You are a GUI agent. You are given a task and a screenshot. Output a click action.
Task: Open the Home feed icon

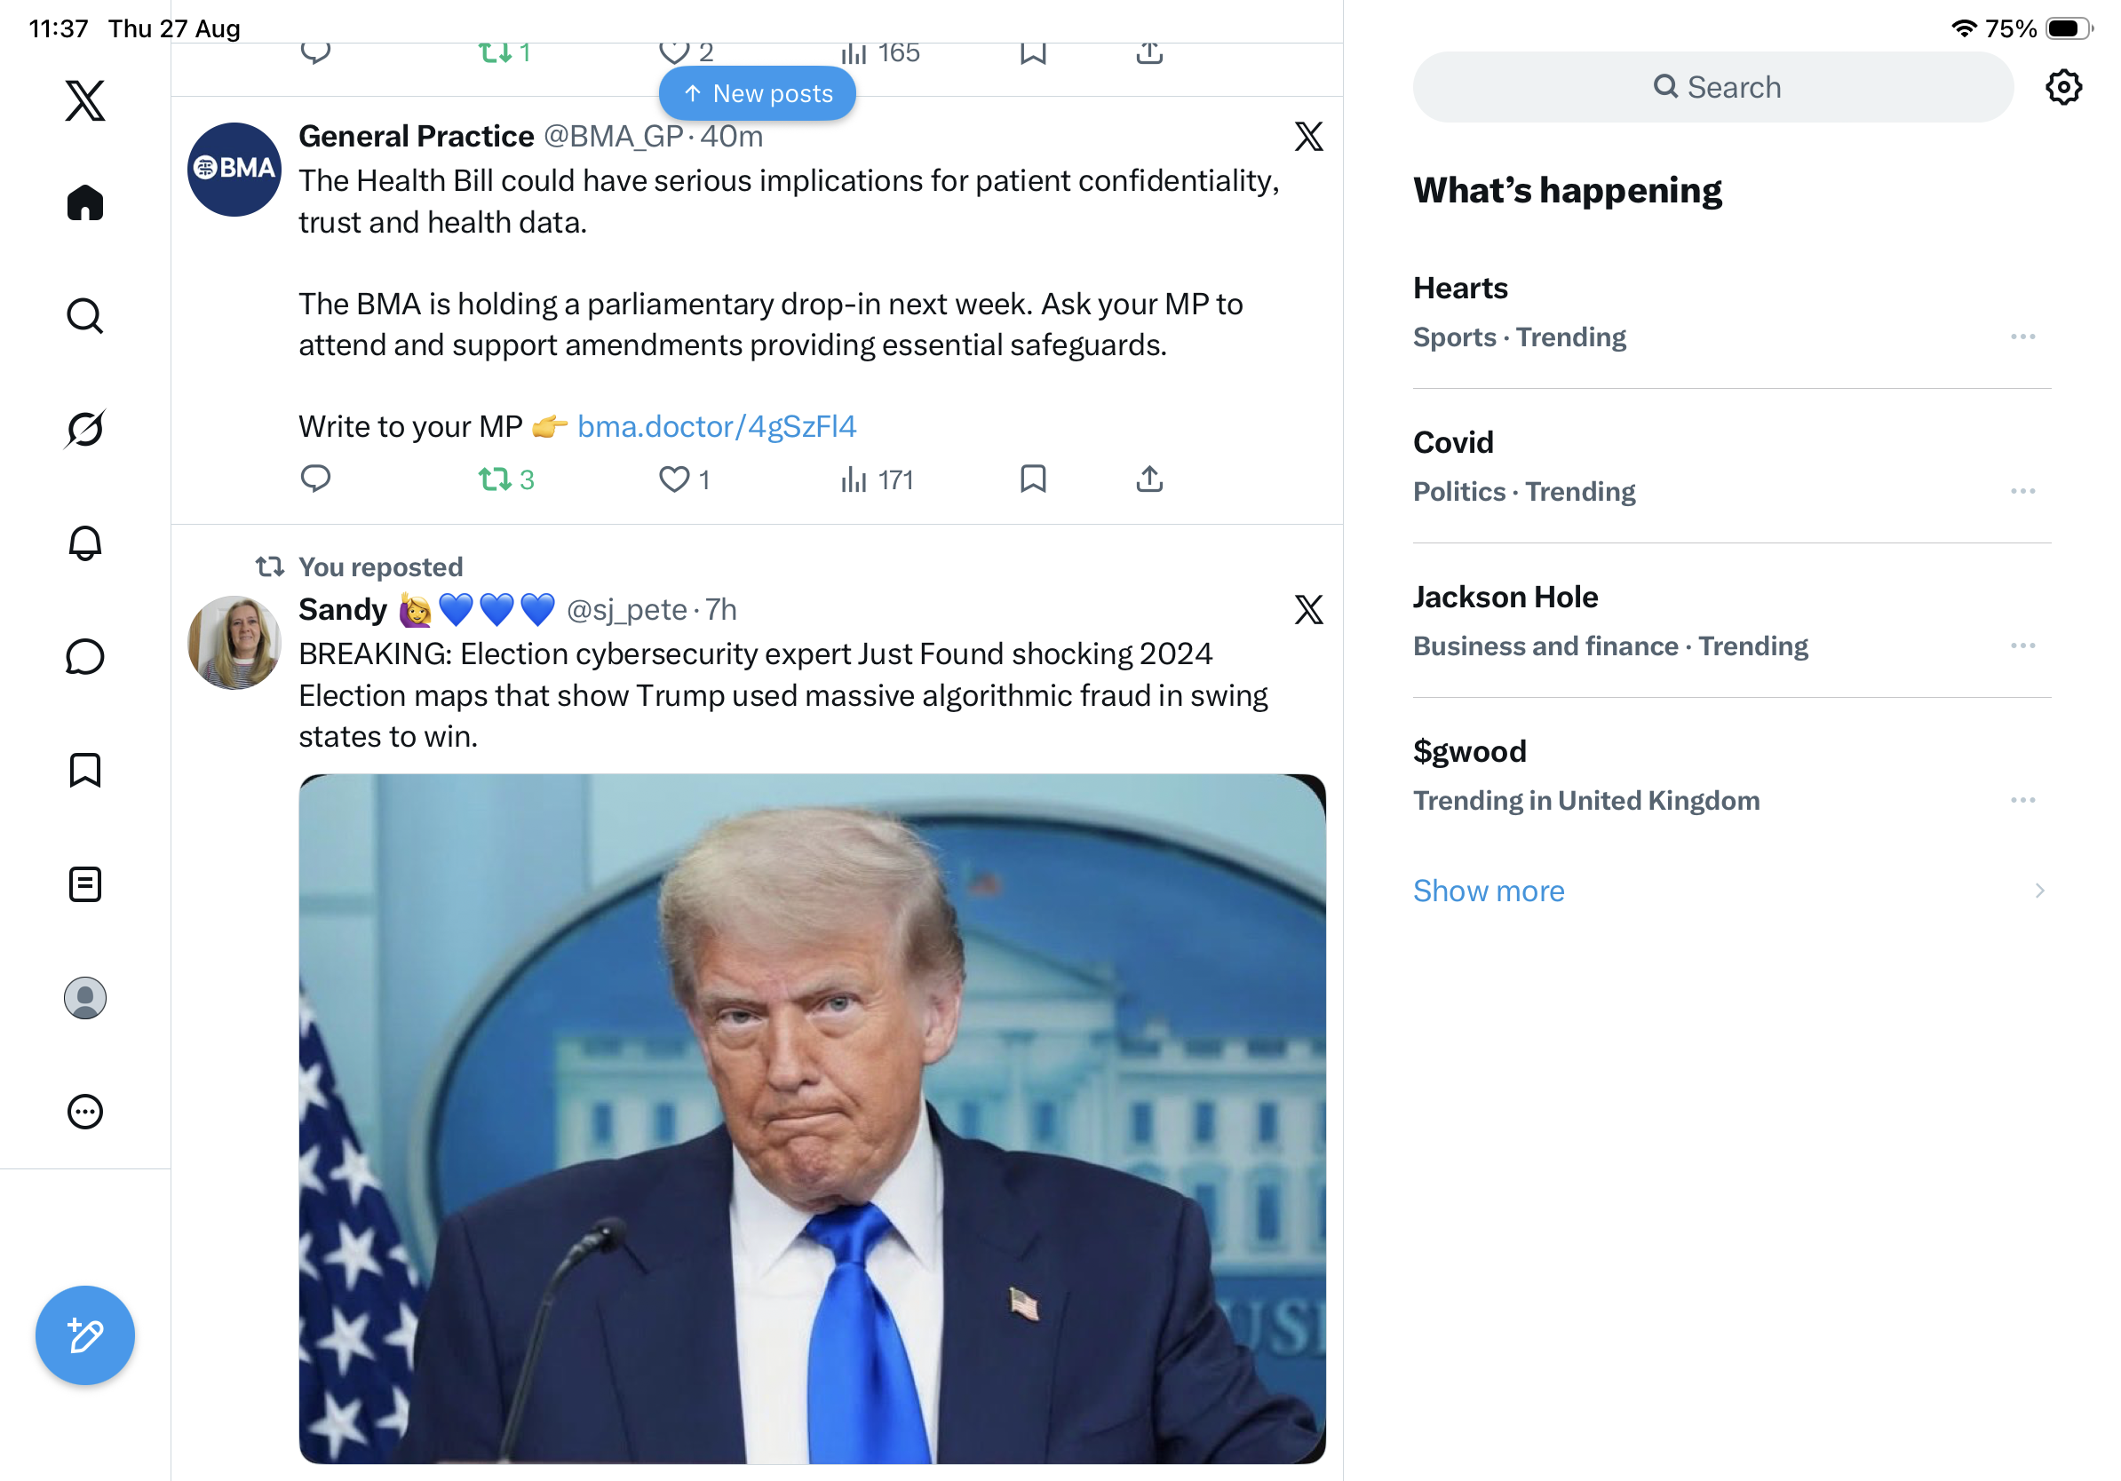tap(85, 202)
